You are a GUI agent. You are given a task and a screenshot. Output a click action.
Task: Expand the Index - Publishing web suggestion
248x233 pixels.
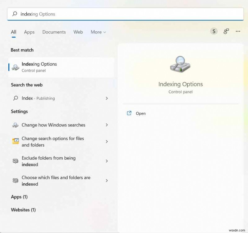[107, 98]
